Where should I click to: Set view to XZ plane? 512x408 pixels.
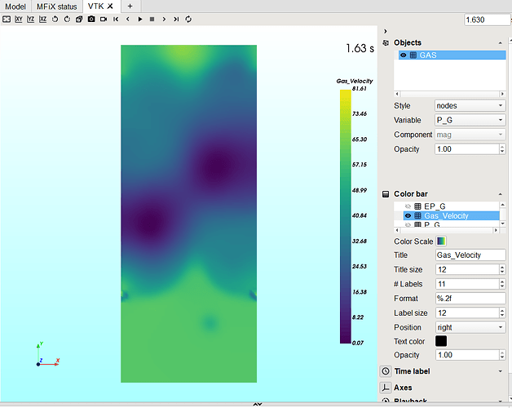point(42,20)
